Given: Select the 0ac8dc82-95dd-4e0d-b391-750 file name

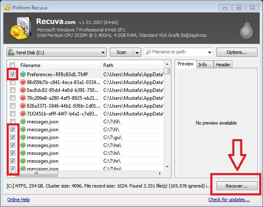Looking at the screenshot, I should click(x=63, y=90).
